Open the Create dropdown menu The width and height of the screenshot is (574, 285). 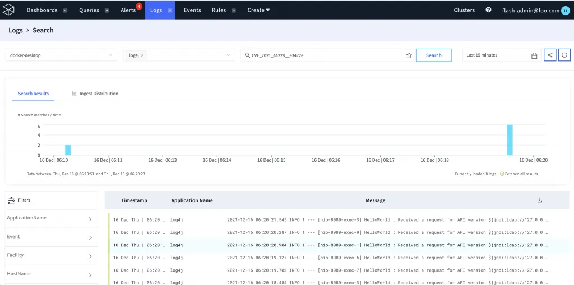coord(258,10)
